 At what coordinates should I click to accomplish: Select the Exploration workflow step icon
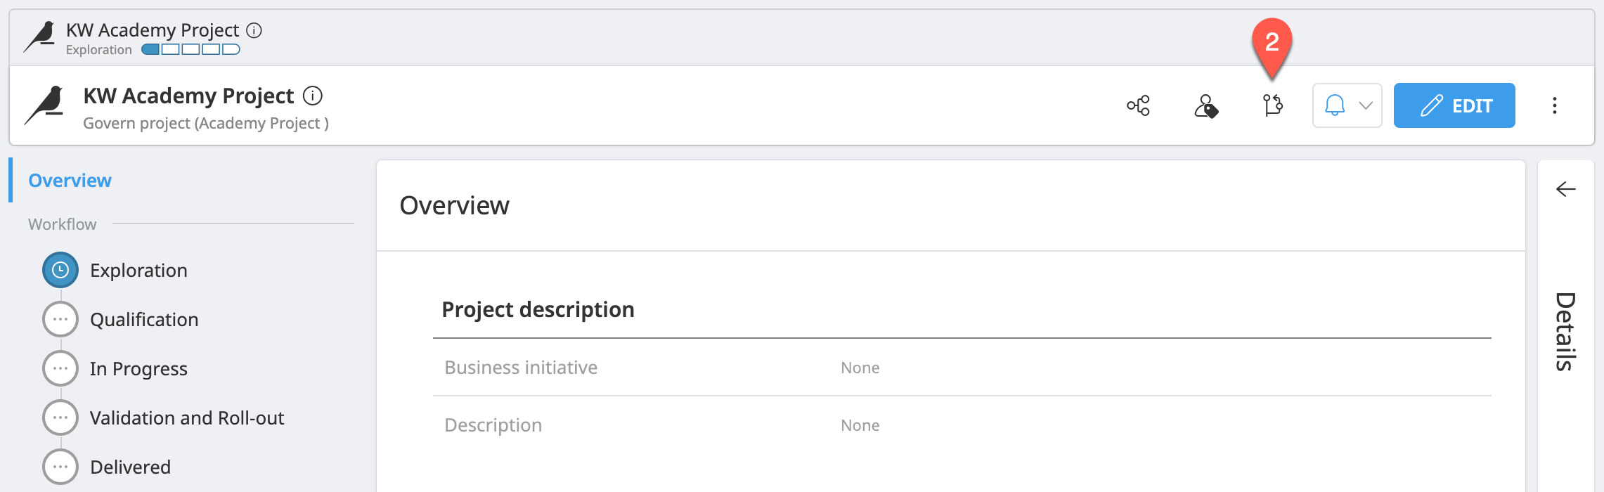click(60, 270)
